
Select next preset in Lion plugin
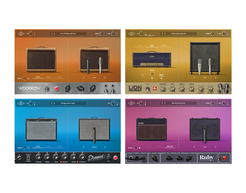(165, 34)
